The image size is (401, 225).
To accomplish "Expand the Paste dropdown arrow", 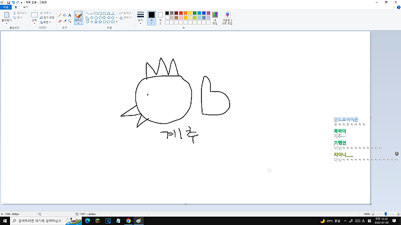I will (x=7, y=23).
